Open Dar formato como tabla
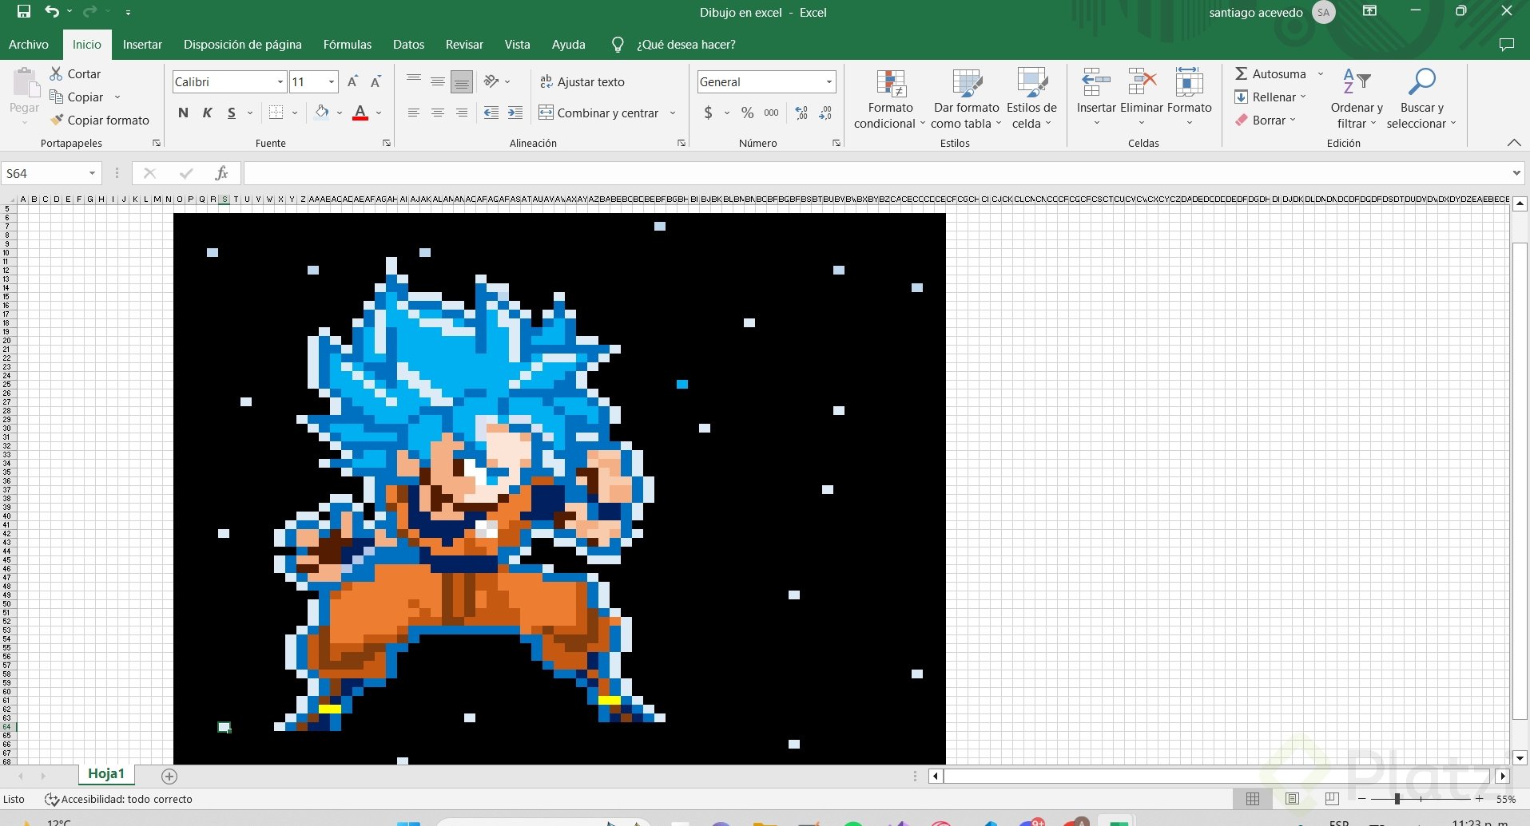Image resolution: width=1530 pixels, height=826 pixels. 966,99
